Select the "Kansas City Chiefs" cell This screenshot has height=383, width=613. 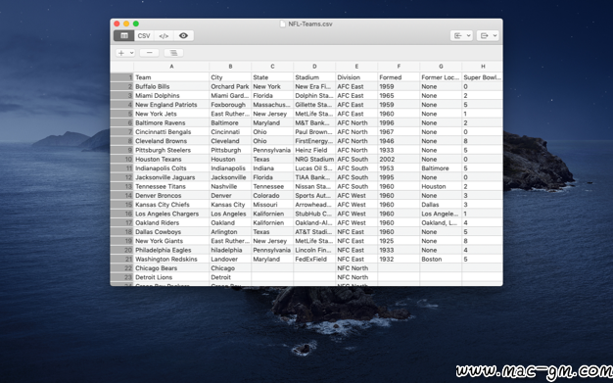tap(171, 205)
